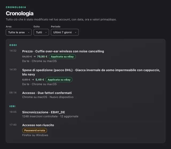Open the Esito filter 'Tutti' dropdown

41,32
